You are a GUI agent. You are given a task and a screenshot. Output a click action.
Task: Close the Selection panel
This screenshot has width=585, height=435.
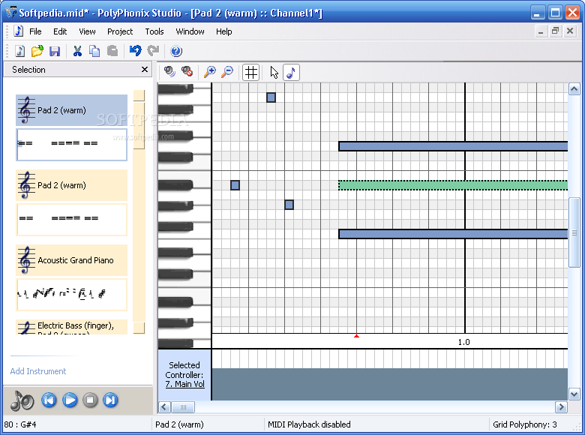[x=145, y=70]
